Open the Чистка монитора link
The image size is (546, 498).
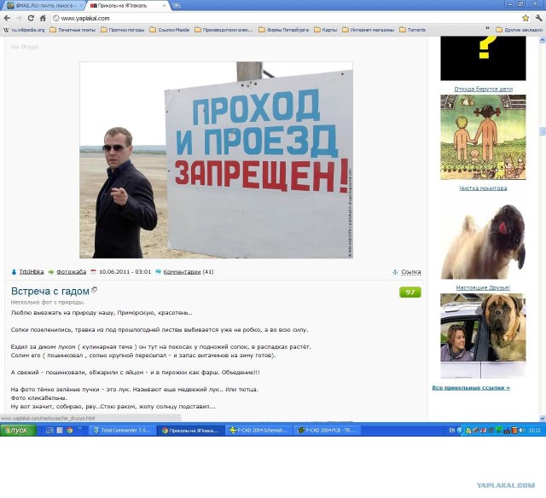(484, 188)
